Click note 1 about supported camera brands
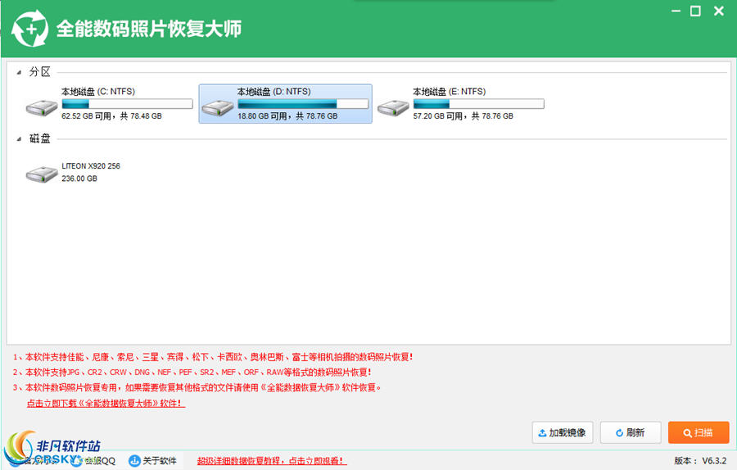The height and width of the screenshot is (470, 737). (x=213, y=357)
